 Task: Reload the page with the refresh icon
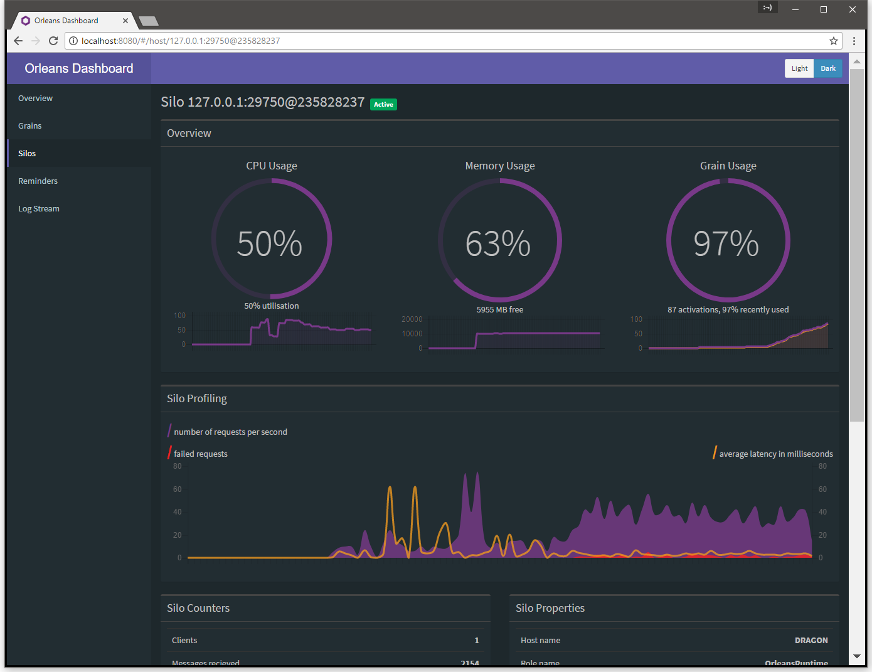tap(53, 41)
